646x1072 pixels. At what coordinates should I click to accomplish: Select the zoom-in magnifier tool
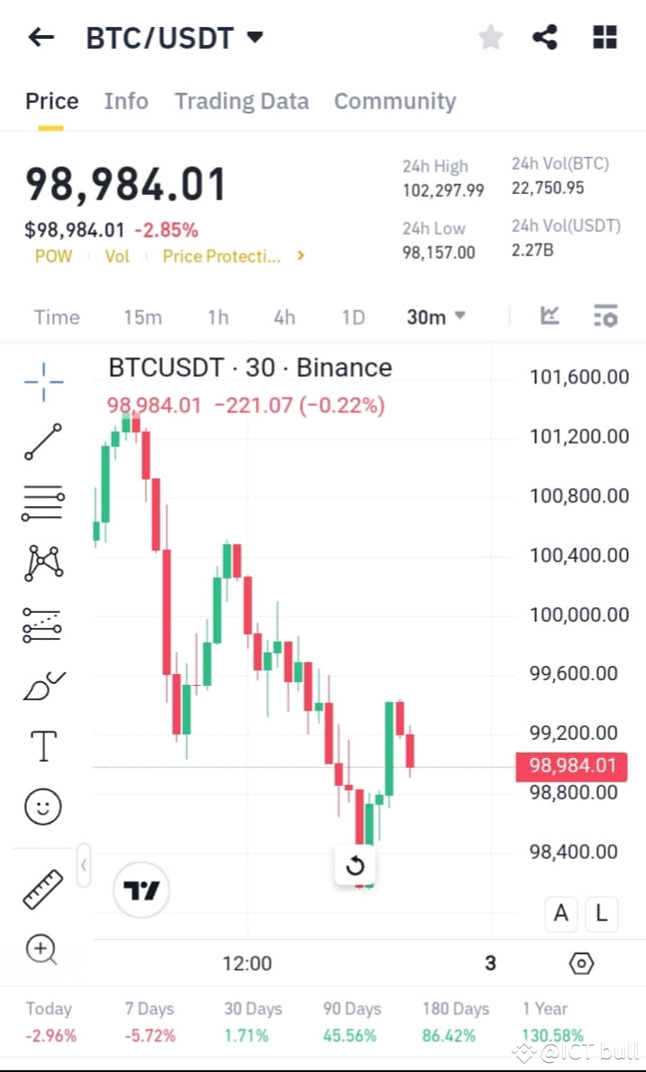click(41, 949)
